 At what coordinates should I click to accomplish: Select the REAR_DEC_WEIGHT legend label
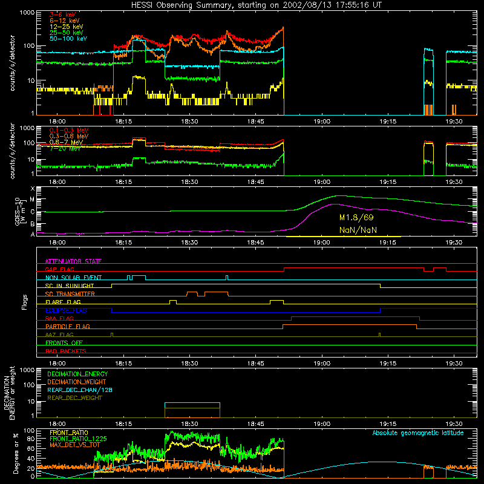[x=74, y=398]
